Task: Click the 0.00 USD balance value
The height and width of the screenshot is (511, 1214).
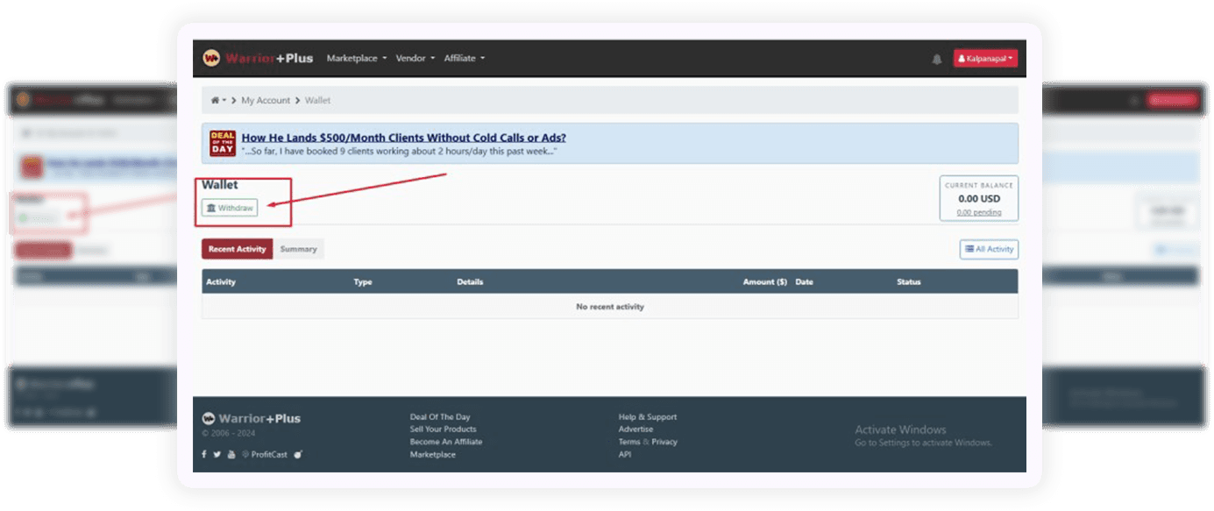Action: click(979, 199)
